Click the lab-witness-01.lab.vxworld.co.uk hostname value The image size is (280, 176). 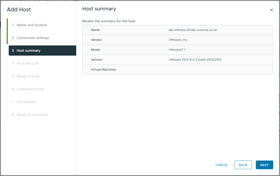tap(193, 30)
